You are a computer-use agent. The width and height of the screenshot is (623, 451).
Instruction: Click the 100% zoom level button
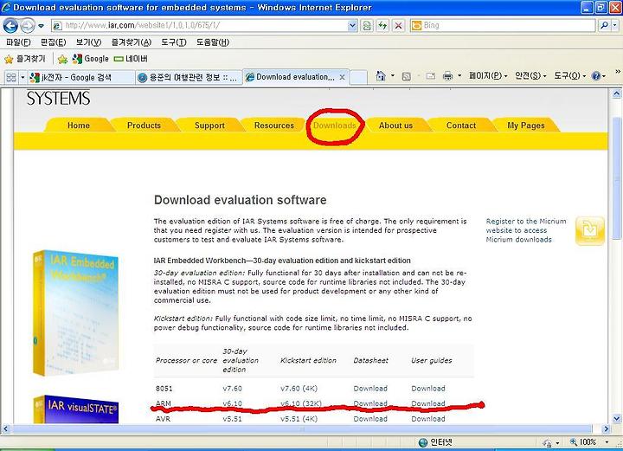click(x=583, y=442)
